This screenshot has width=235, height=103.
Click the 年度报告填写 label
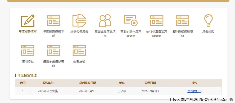[28, 32]
